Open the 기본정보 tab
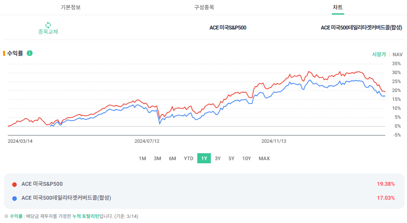This screenshot has width=407, height=223. [x=71, y=7]
